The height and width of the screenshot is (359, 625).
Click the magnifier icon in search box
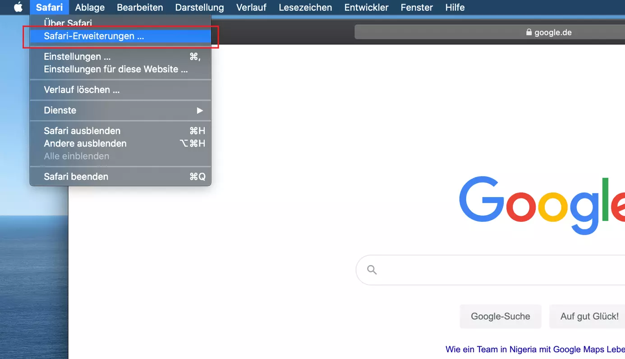372,270
